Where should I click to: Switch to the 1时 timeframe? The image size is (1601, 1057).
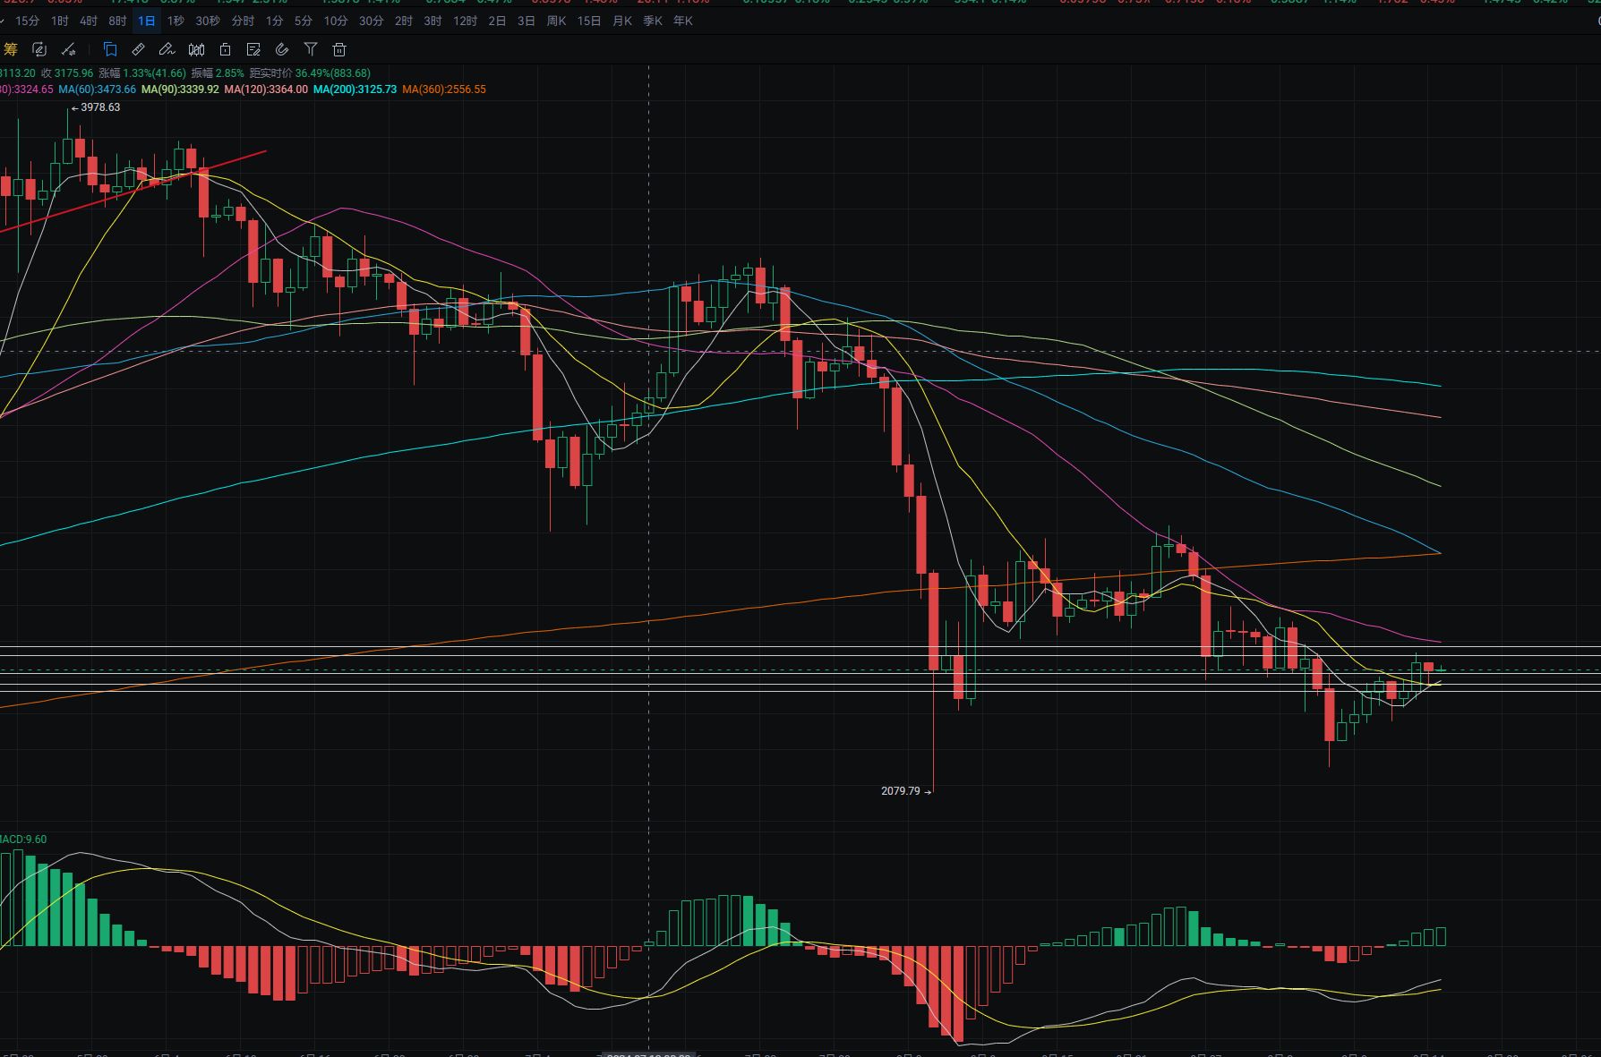[x=60, y=21]
